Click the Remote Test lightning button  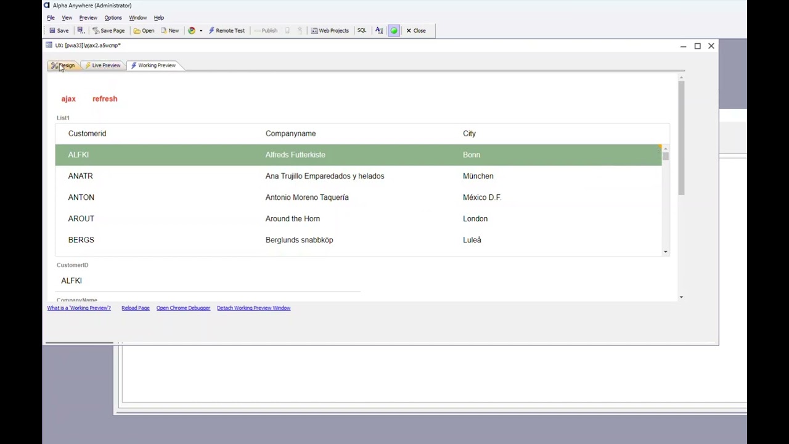pos(227,30)
